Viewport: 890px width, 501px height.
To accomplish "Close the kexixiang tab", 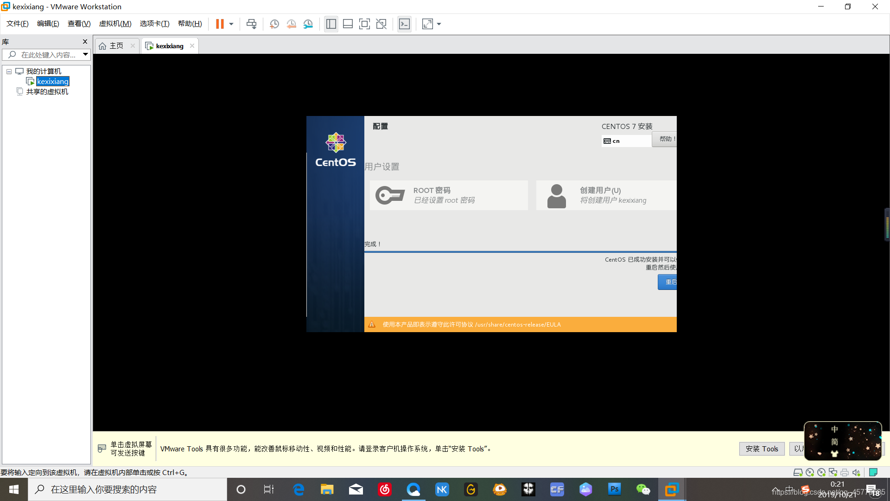I will point(192,46).
